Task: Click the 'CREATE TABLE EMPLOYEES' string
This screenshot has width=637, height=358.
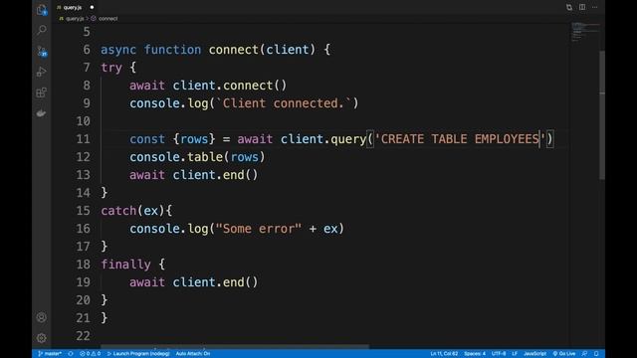Action: [460, 139]
